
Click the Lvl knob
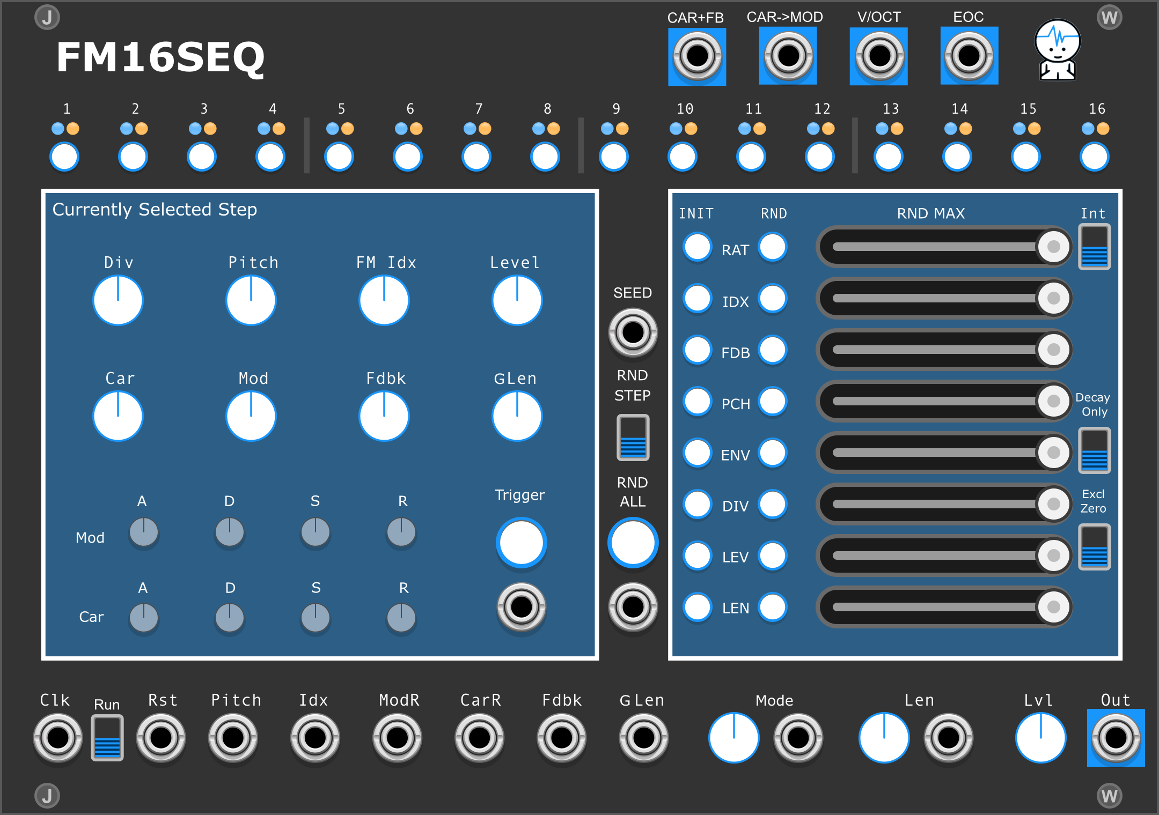point(1041,738)
